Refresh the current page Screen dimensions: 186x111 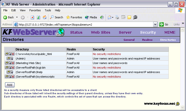(38, 18)
